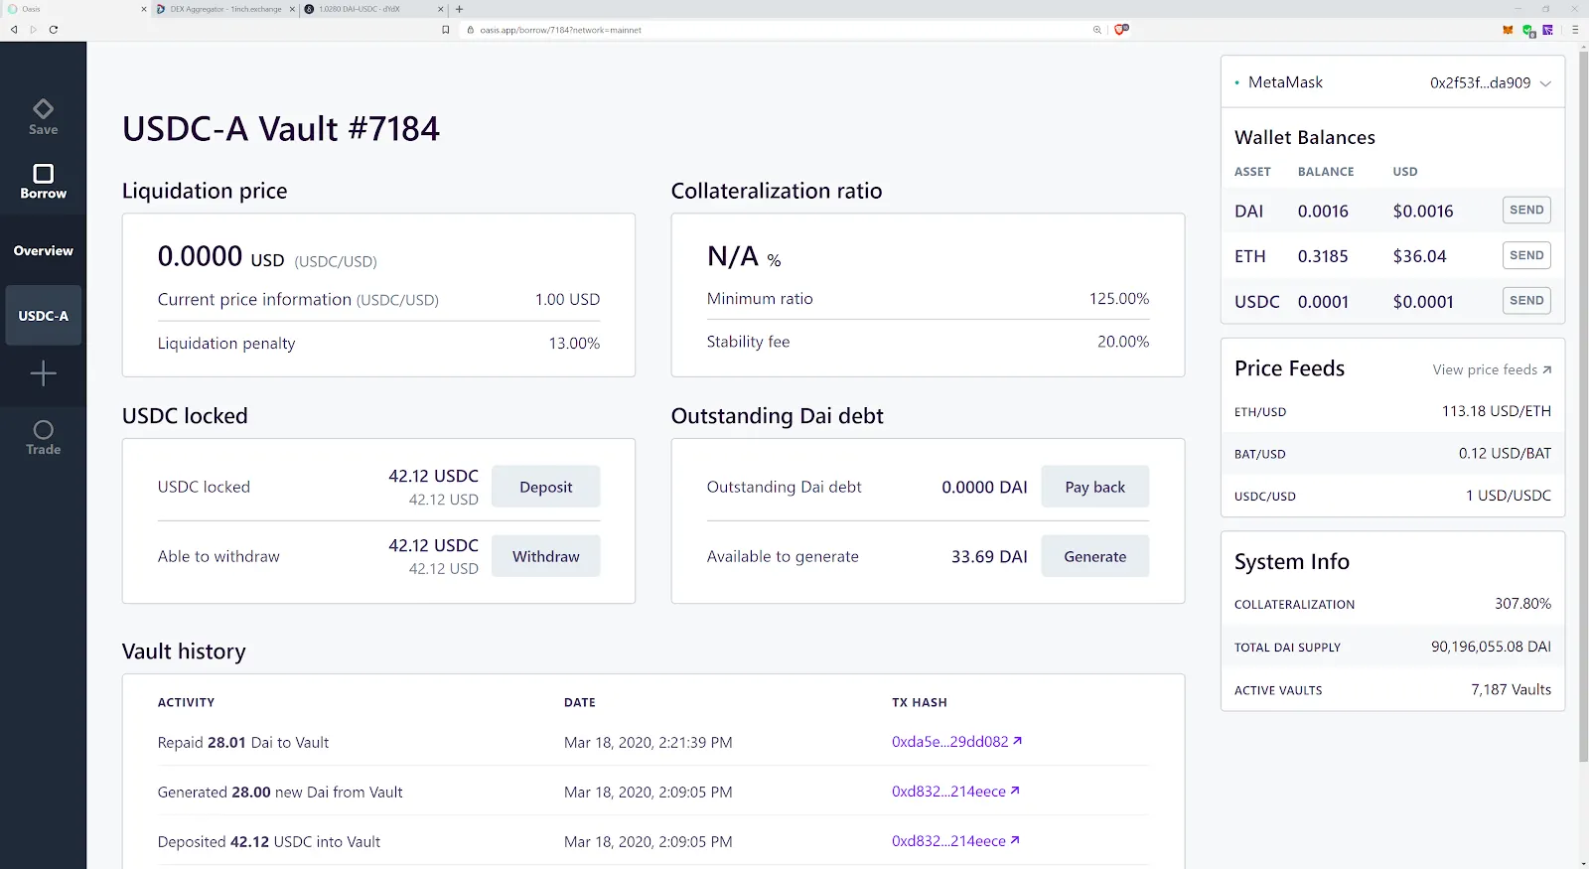Click the zoom magnifier in address bar
This screenshot has width=1589, height=869.
1097,30
